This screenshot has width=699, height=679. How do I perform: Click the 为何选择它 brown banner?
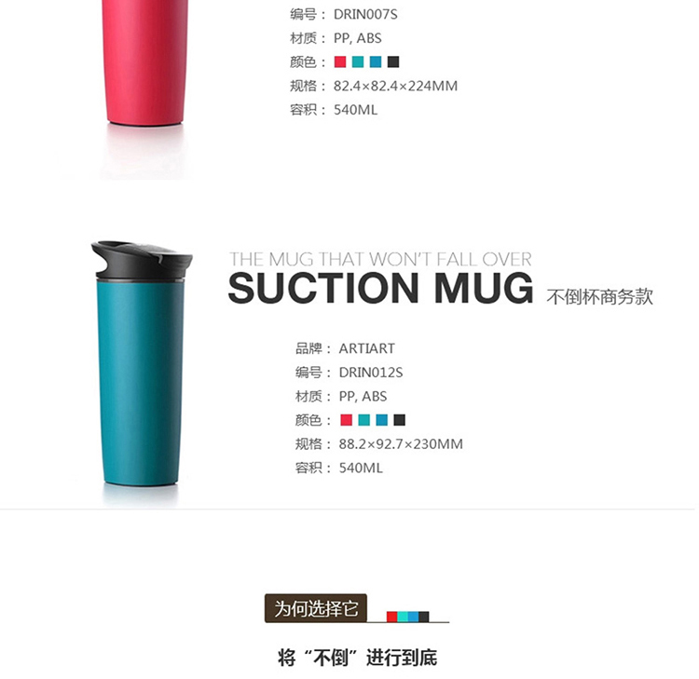[x=316, y=608]
